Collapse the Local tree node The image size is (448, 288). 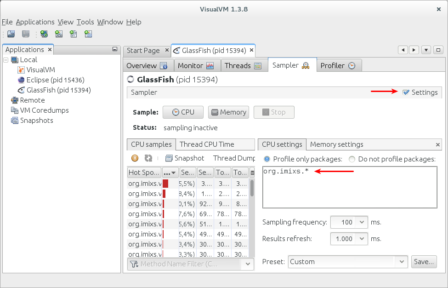(x=6, y=60)
